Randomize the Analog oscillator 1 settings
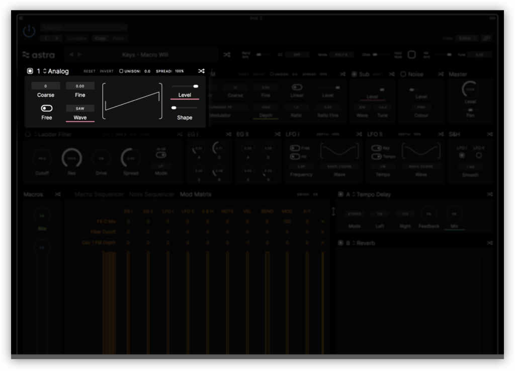This screenshot has width=515, height=371. [201, 71]
